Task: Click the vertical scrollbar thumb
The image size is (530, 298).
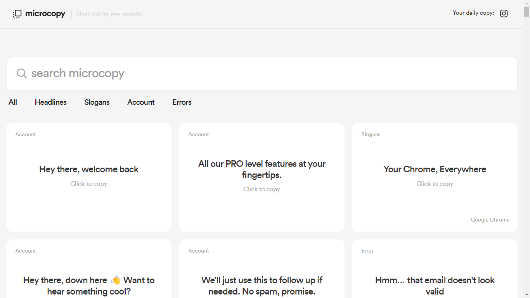Action: pyautogui.click(x=527, y=12)
